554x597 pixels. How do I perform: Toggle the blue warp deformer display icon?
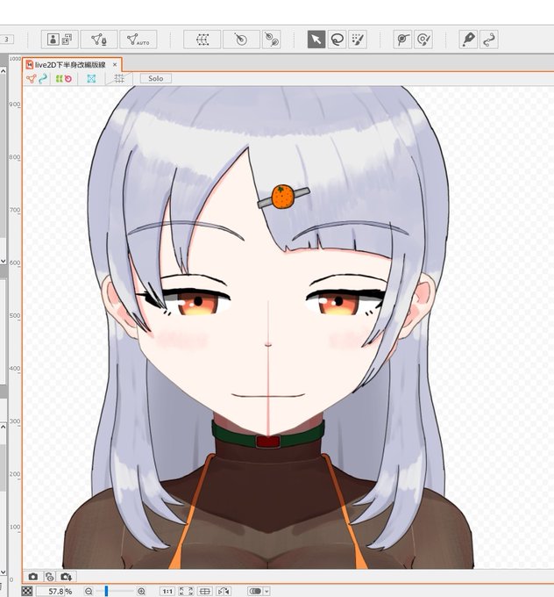[x=91, y=79]
